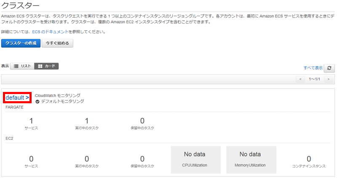337x178 pixels.
Task: Click クラスターの作成 button
Action: point(21,43)
